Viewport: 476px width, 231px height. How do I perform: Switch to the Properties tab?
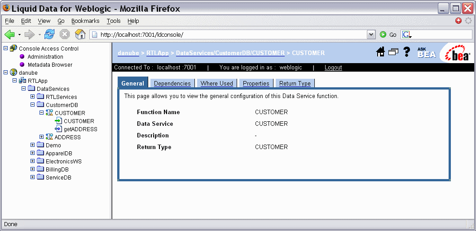tap(256, 83)
